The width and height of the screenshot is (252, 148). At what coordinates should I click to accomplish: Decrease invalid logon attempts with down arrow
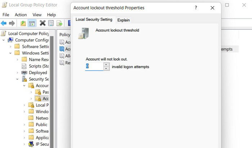106,68
